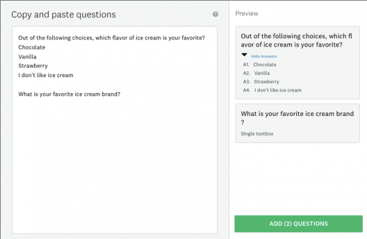The image size is (367, 239).
Task: Click the help question mark icon
Action: [x=215, y=14]
